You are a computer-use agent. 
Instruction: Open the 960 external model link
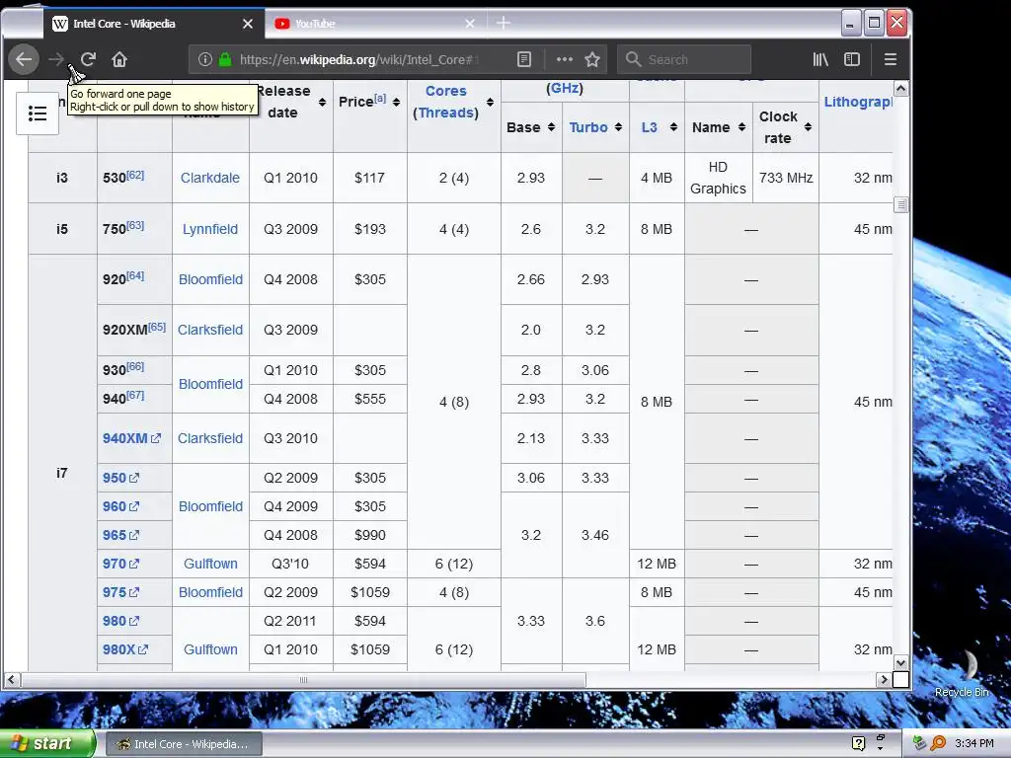(x=120, y=506)
